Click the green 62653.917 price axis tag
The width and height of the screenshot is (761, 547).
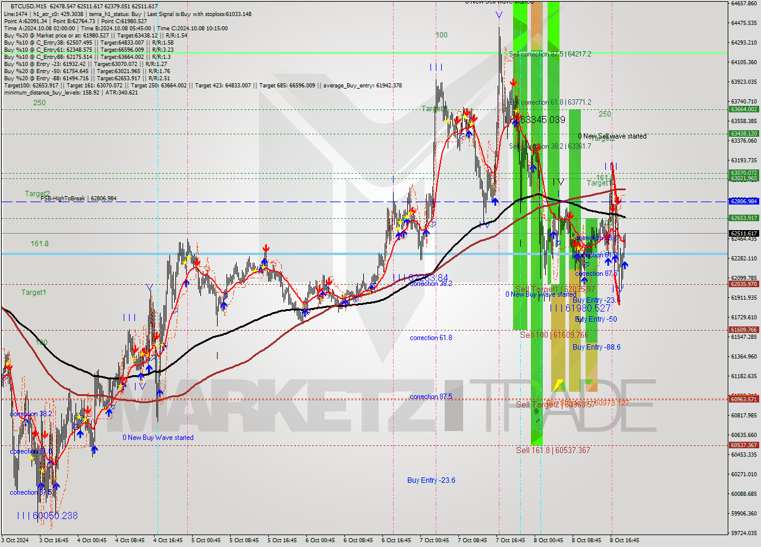(743, 218)
